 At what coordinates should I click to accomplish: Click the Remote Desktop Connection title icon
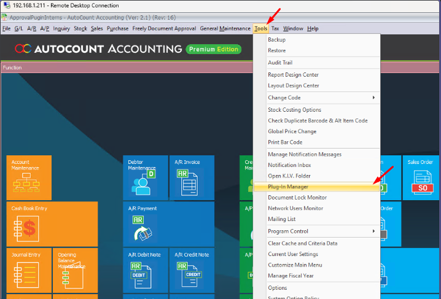click(x=7, y=6)
